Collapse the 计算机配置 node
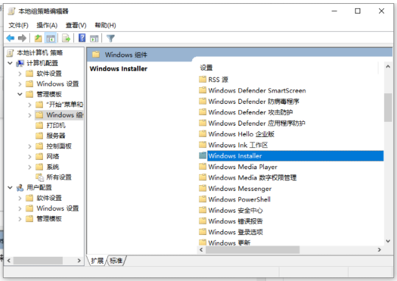397x281 pixels. [10, 63]
